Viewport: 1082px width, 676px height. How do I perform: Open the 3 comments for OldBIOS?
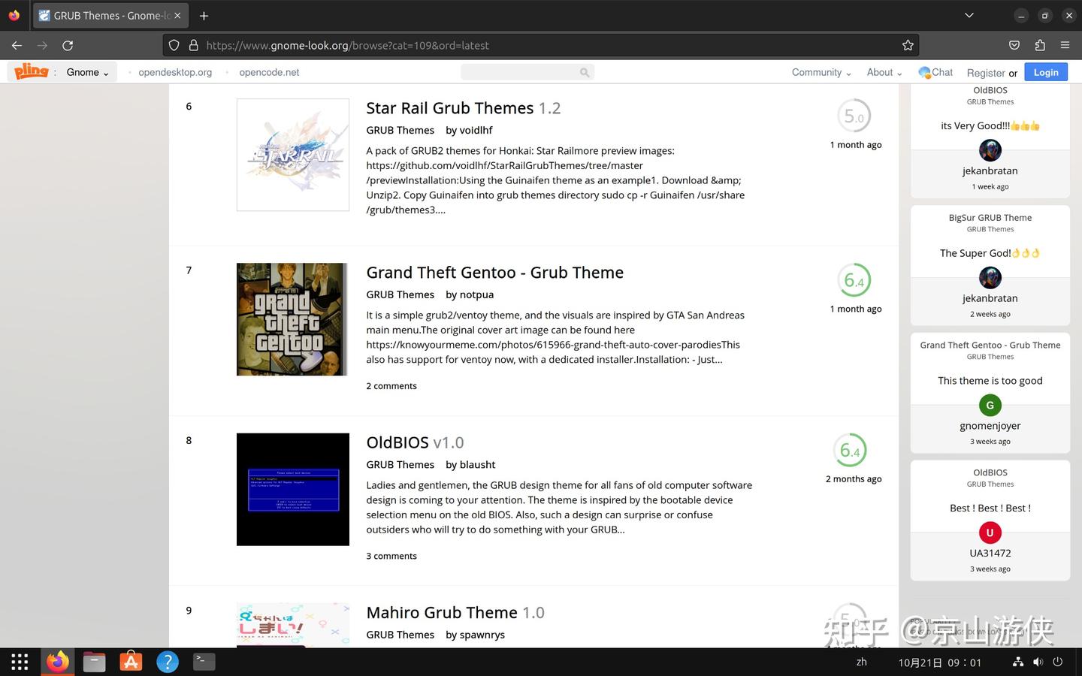(391, 556)
